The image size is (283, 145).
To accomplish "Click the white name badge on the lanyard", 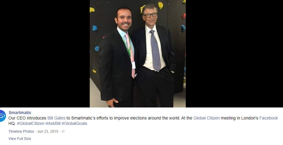I will (133, 65).
